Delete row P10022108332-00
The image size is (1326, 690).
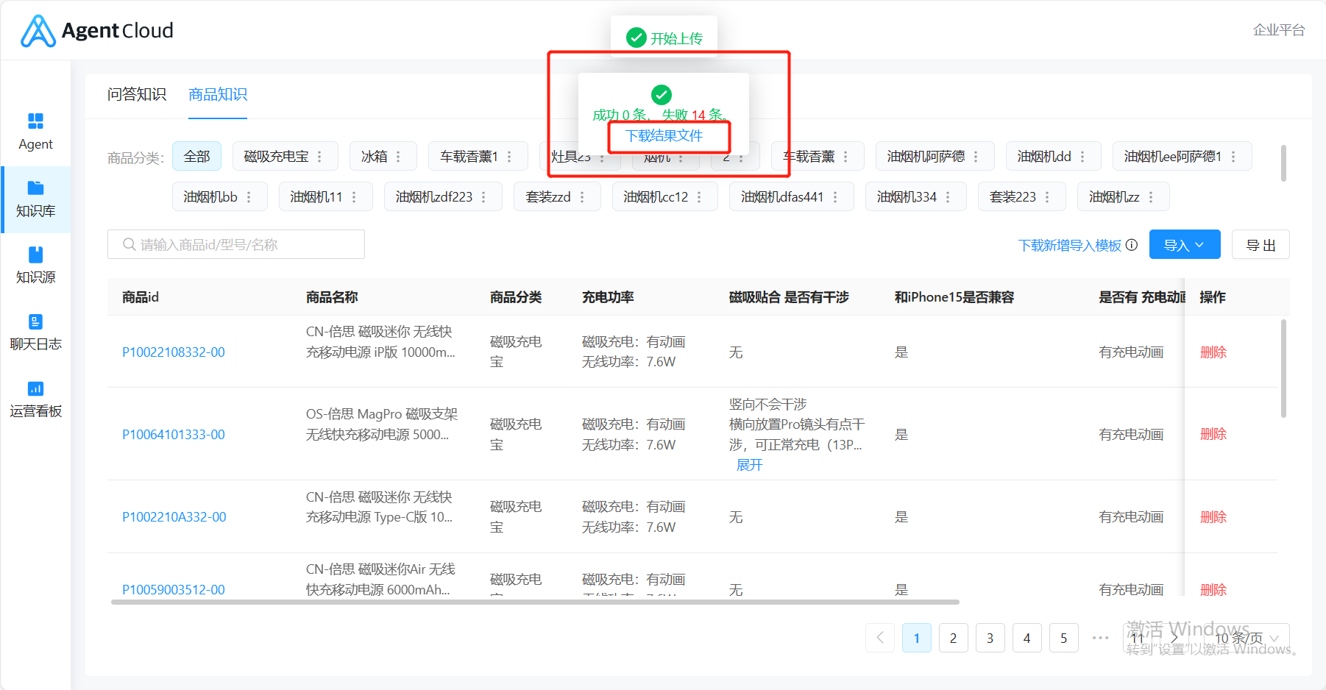[1213, 352]
